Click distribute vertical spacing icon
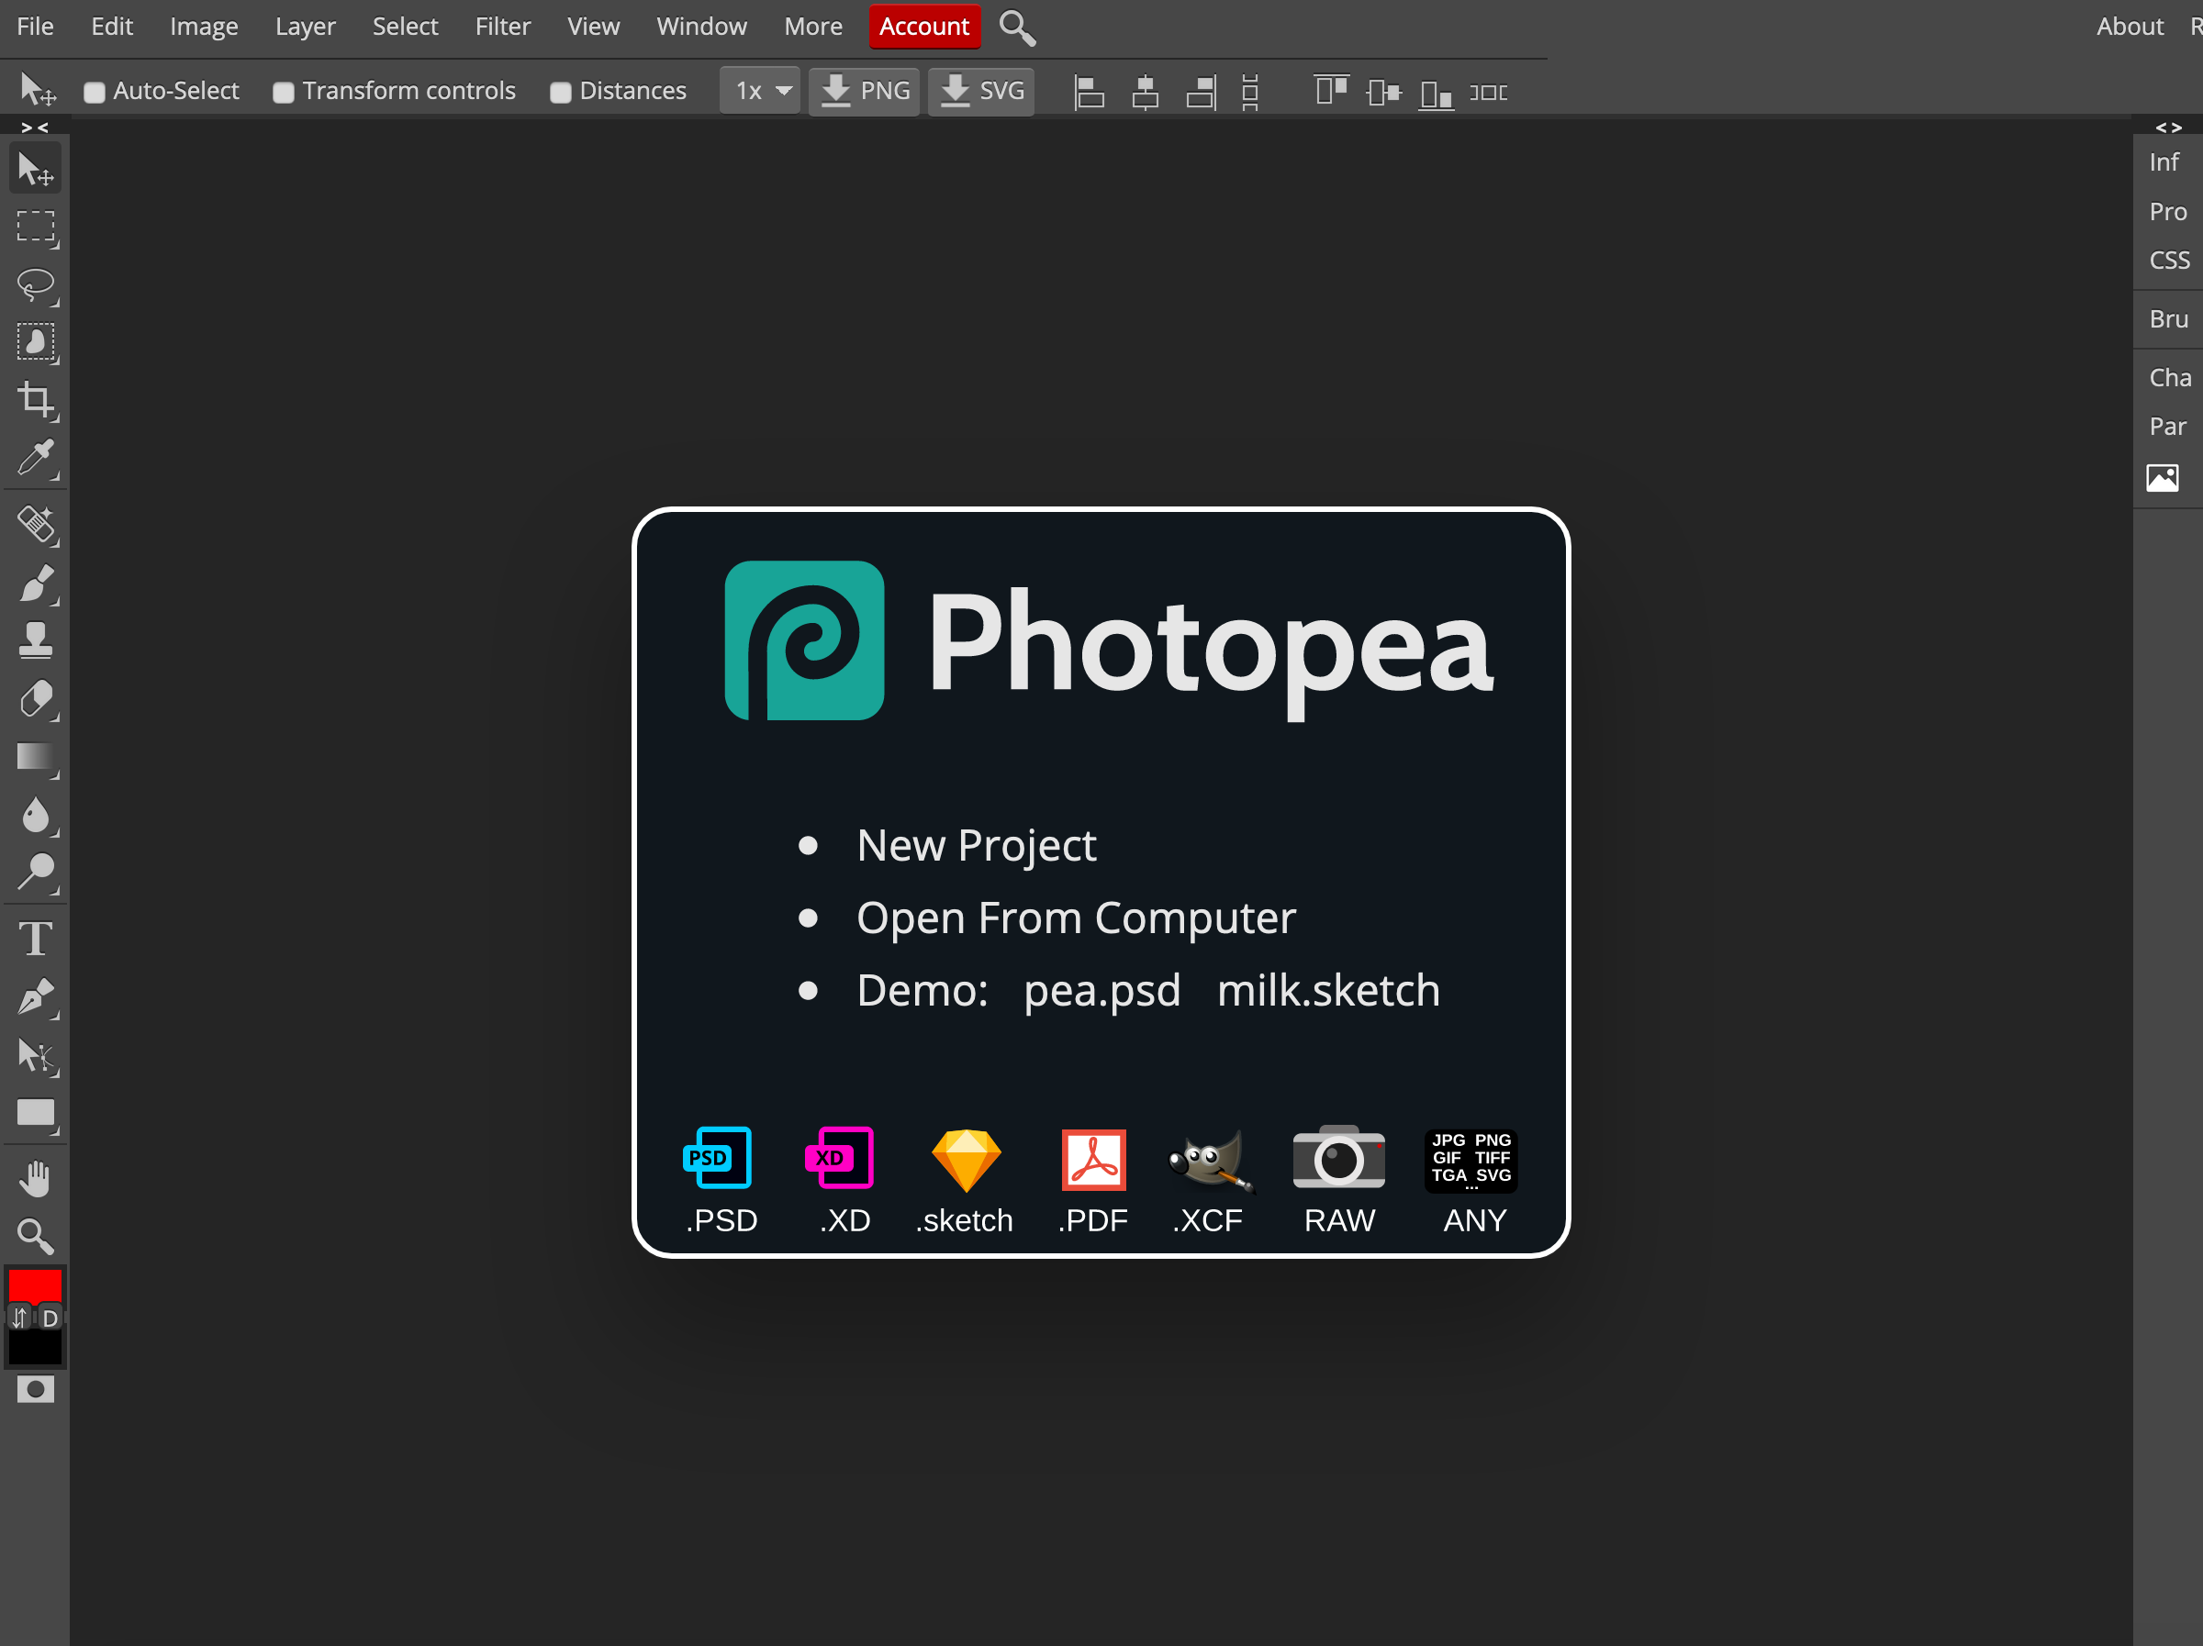The height and width of the screenshot is (1646, 2203). click(1250, 93)
